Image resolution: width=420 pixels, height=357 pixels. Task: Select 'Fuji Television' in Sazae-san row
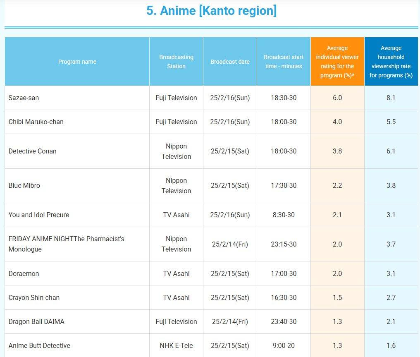click(176, 98)
